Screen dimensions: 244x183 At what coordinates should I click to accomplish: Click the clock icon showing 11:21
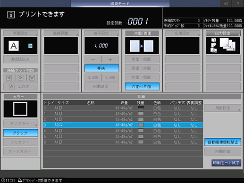3,180
